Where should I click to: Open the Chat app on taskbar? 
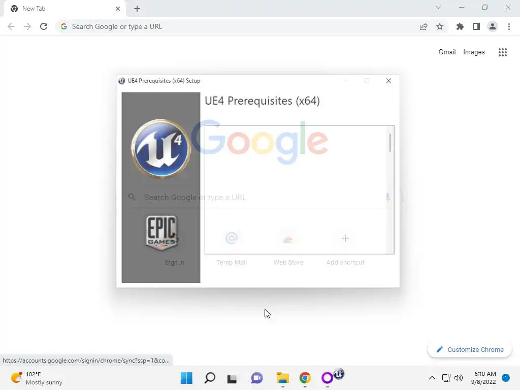click(256, 378)
